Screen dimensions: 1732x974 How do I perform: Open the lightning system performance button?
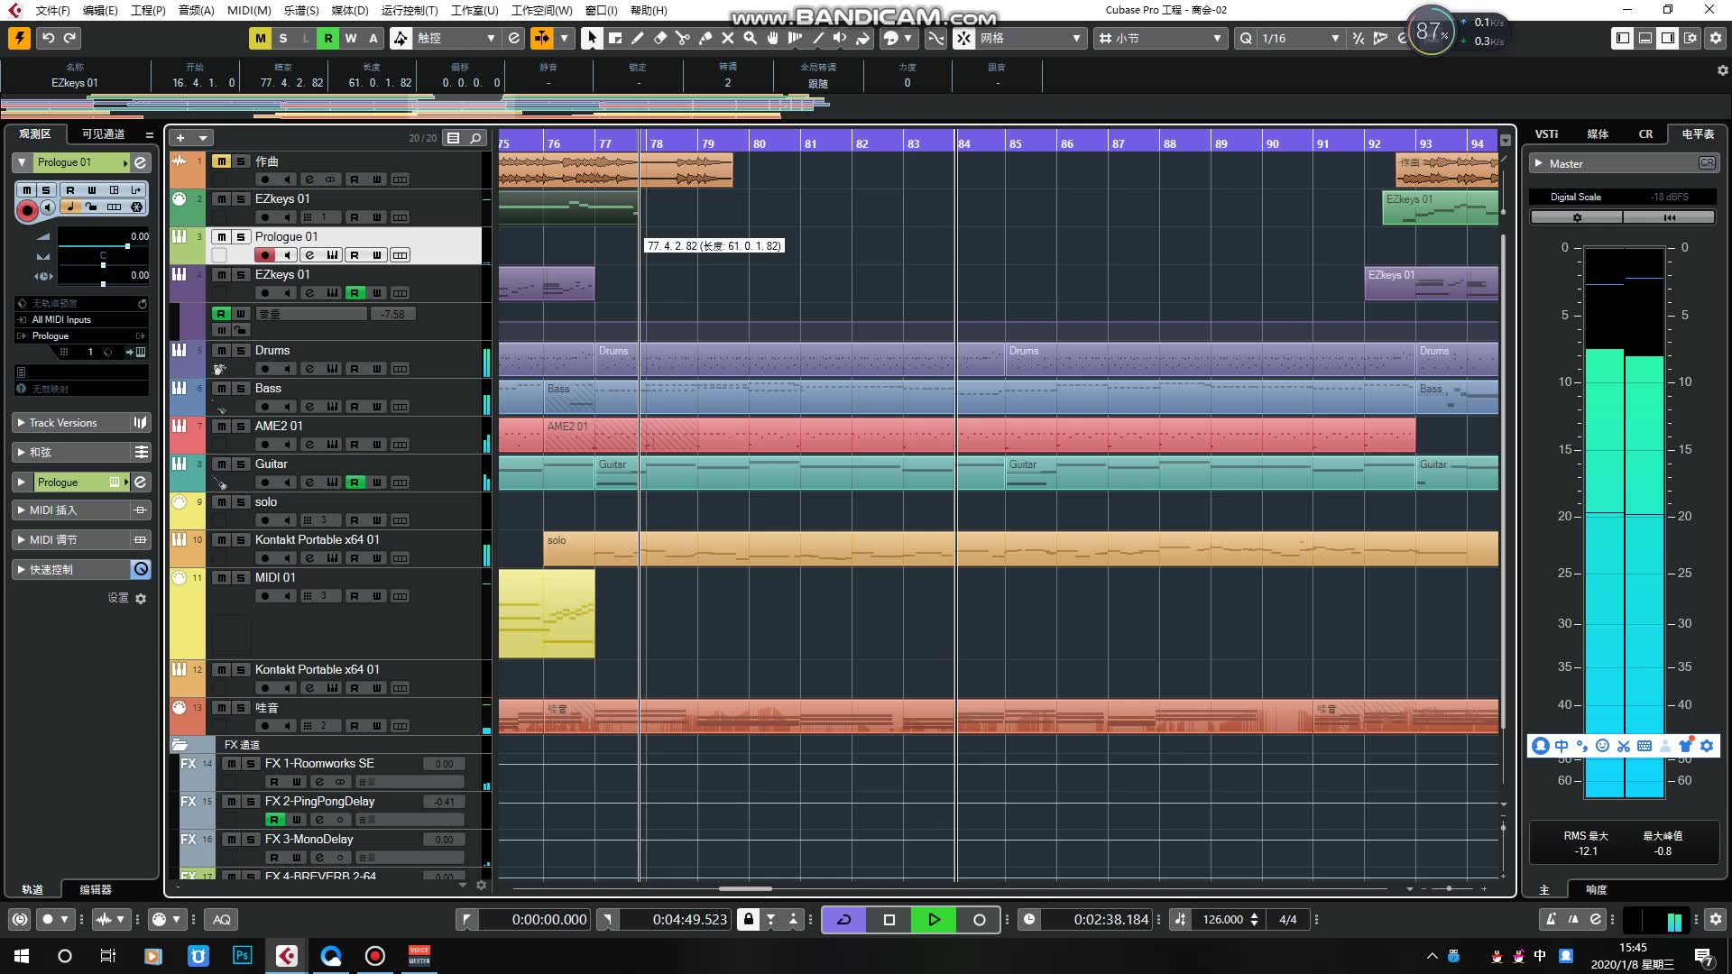[x=19, y=38]
